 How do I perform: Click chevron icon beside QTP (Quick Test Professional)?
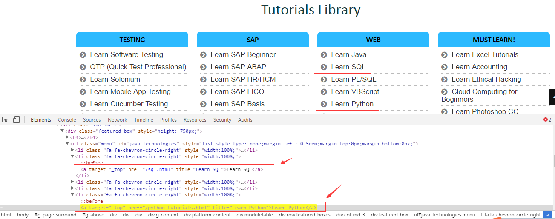[x=83, y=67]
